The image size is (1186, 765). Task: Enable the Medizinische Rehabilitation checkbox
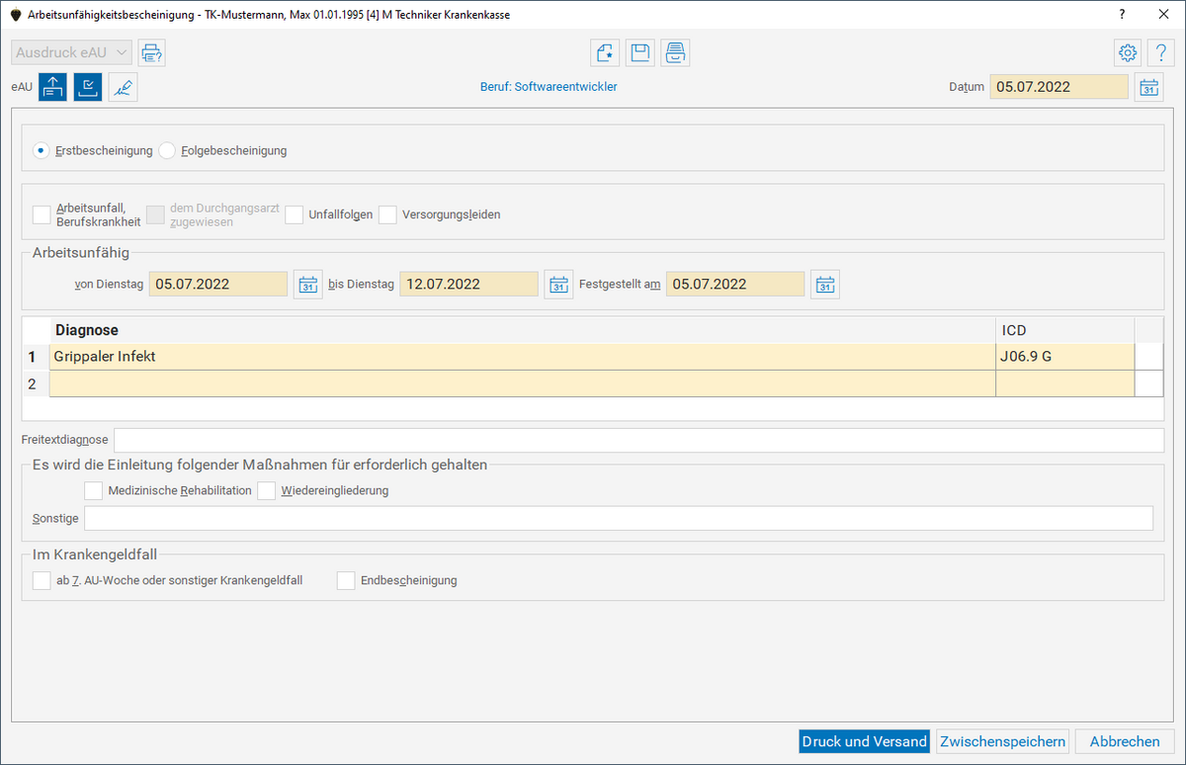[x=93, y=490]
